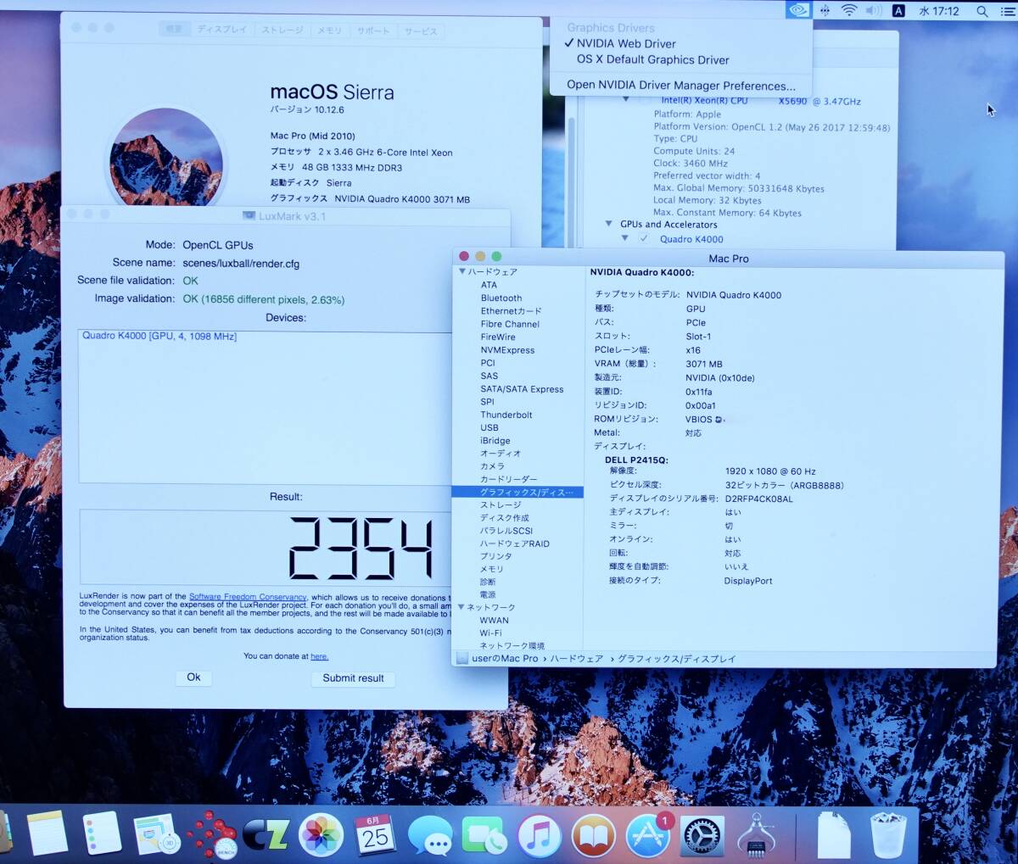1018x864 pixels.
Task: Click macOS Sierra mountain logo image
Action: pos(166,157)
